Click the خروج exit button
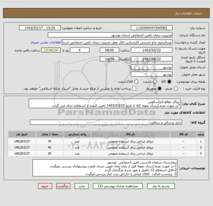 click(x=45, y=186)
